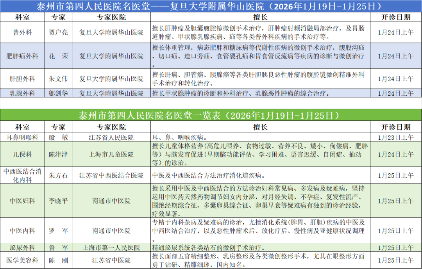Click 陈刚 in the 医学美容科 row
Screen dimensions: 422x269
coord(59,260)
